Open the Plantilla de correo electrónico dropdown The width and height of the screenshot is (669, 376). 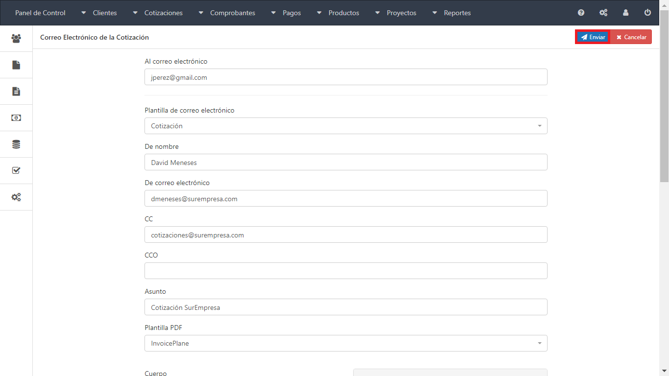tap(346, 126)
